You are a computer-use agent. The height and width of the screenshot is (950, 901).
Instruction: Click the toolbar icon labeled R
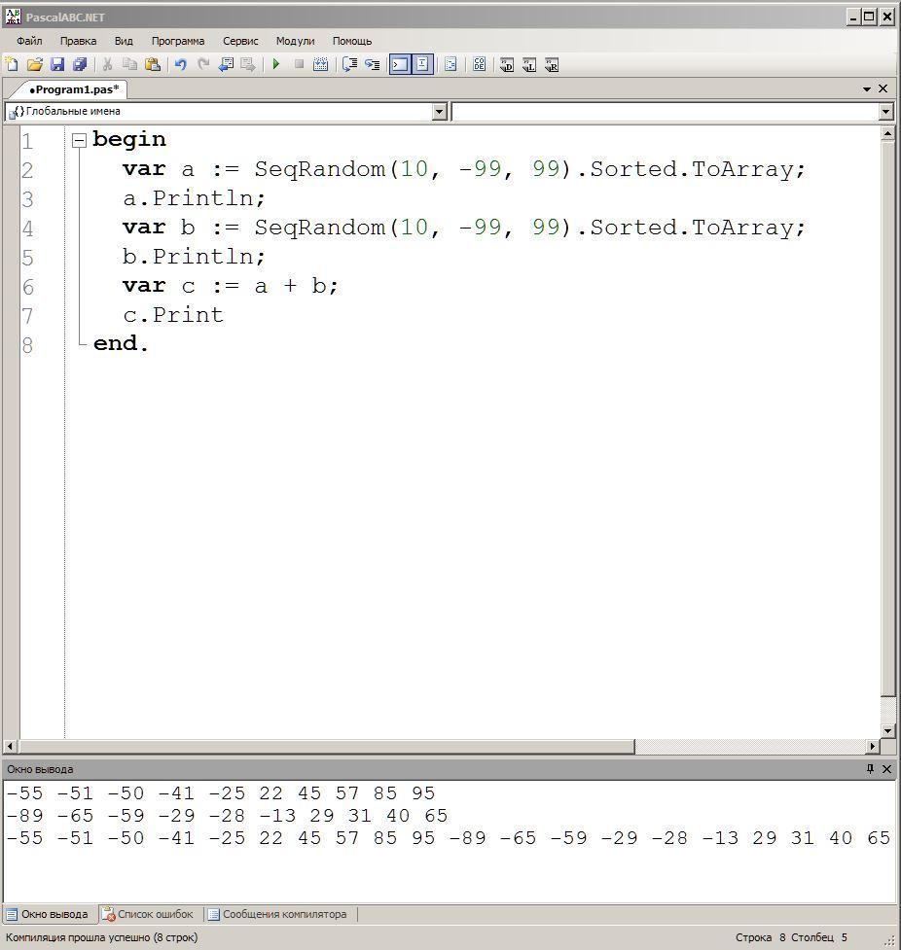[x=551, y=65]
